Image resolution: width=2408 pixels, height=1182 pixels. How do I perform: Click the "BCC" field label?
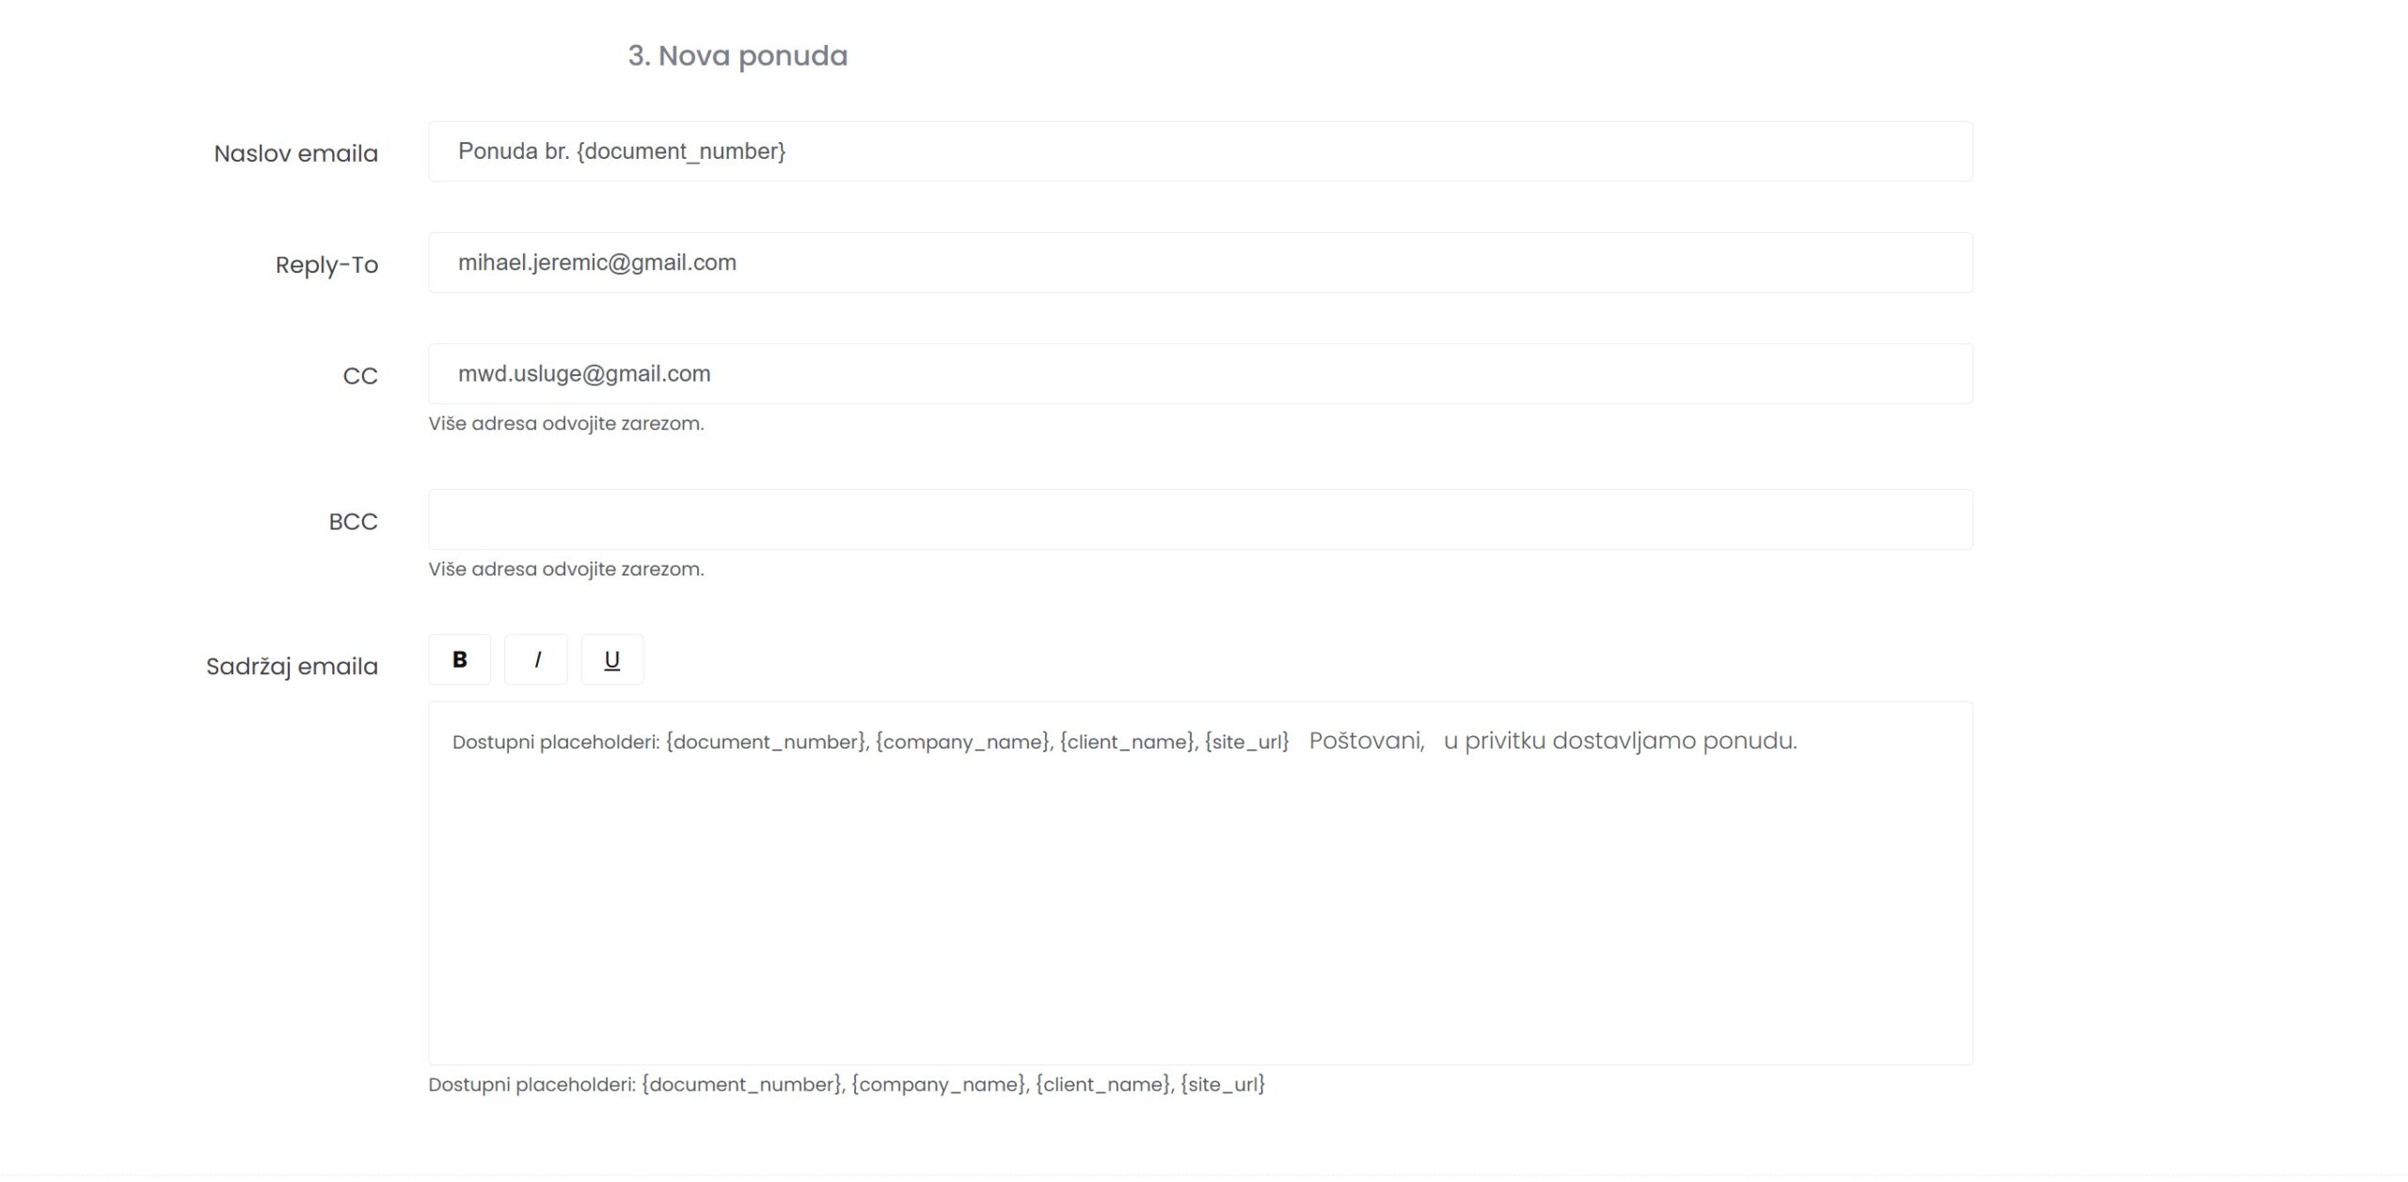[x=353, y=522]
